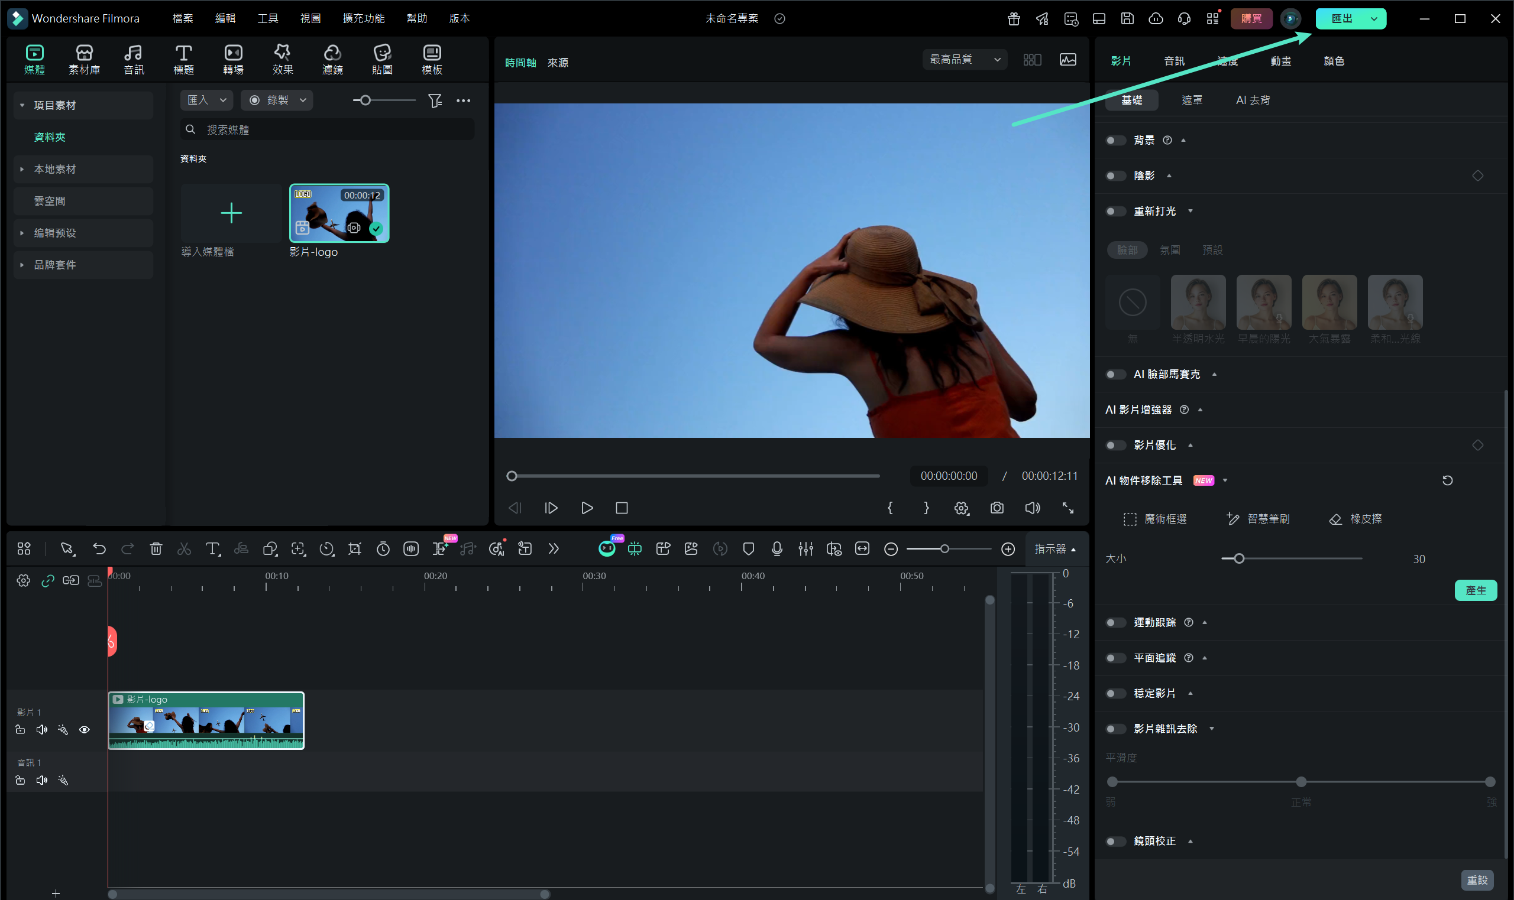
Task: Click the crop tool icon in the timeline toolbar
Action: [354, 549]
